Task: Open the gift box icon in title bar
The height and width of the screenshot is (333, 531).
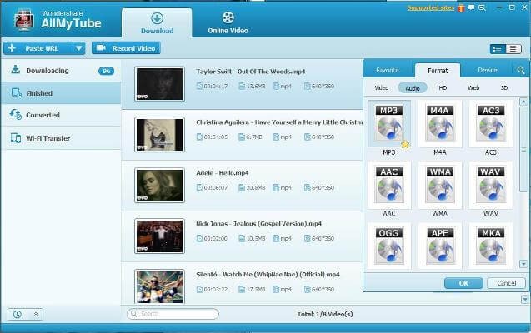Action: [462, 7]
